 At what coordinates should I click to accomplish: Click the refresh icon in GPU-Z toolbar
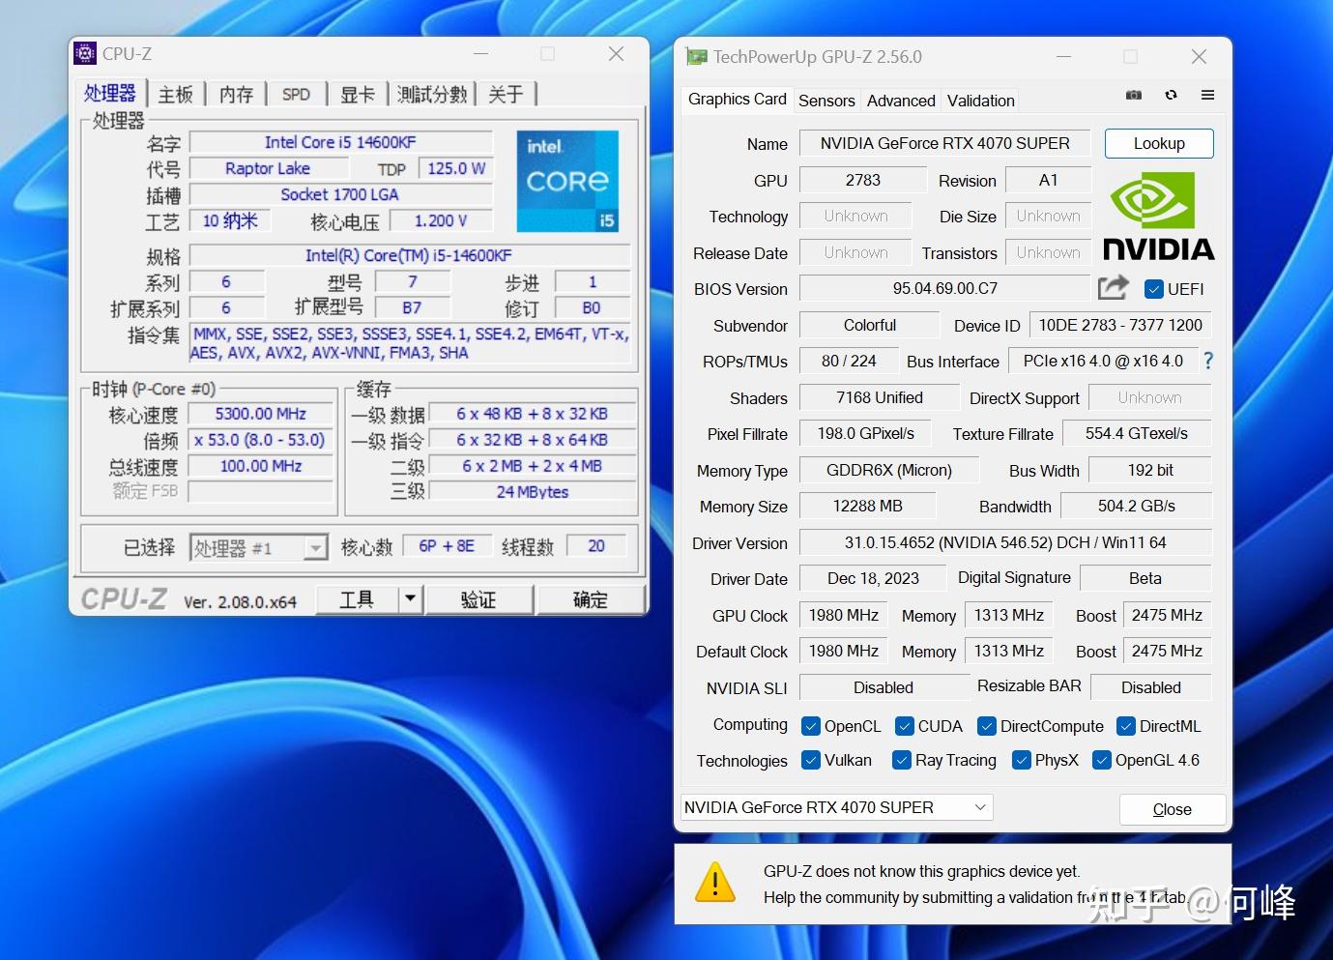point(1171,95)
